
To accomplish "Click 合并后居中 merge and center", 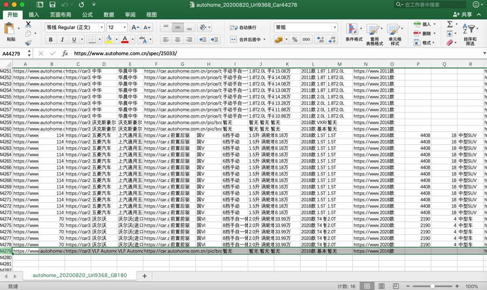I will click(x=247, y=39).
